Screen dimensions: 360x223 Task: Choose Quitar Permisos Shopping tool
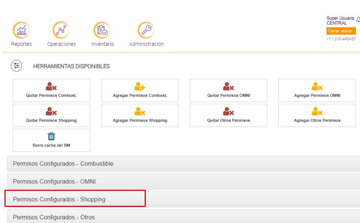[51, 115]
